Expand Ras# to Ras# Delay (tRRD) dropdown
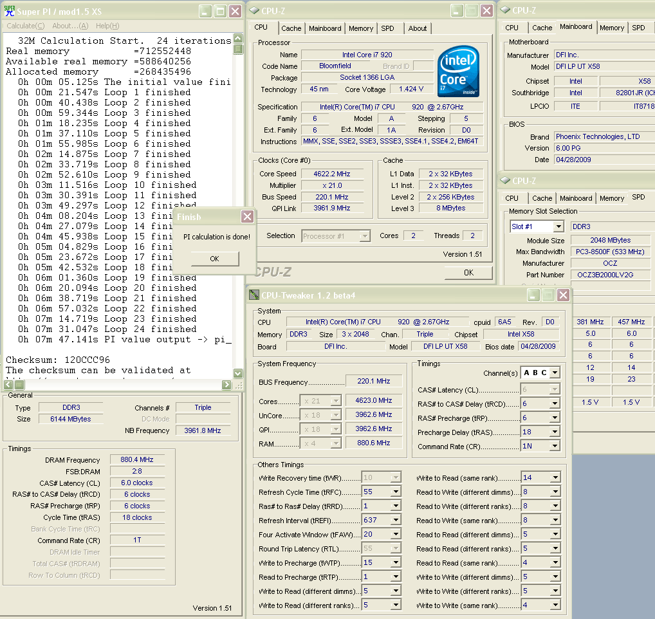655x619 pixels. pyautogui.click(x=396, y=506)
